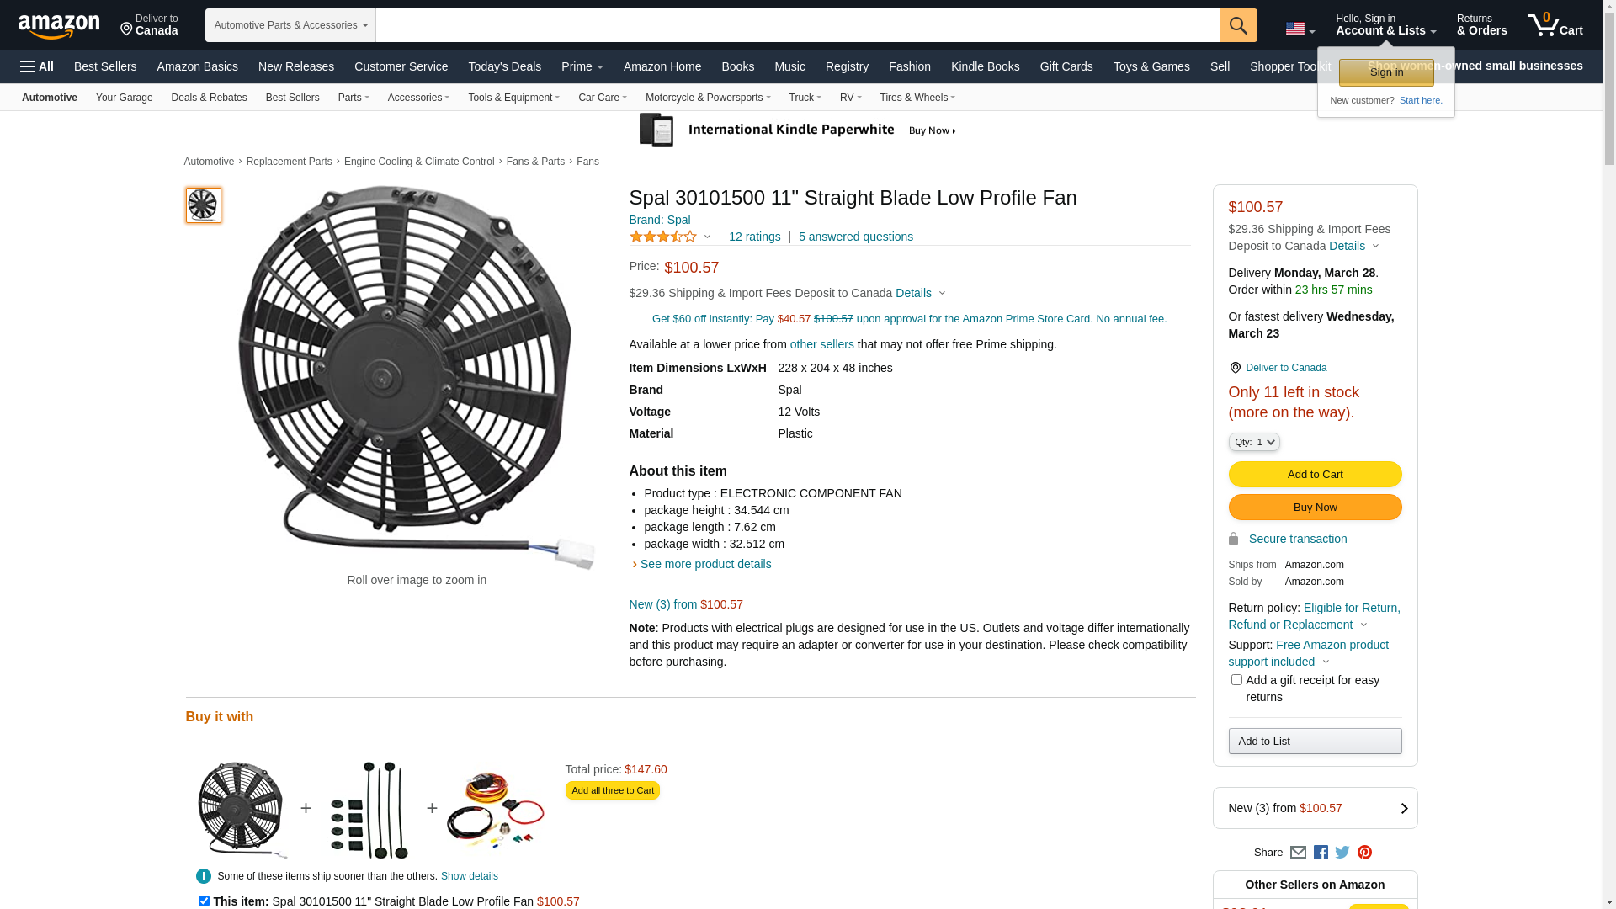Expand the star ratings breakdown arrow

click(707, 237)
